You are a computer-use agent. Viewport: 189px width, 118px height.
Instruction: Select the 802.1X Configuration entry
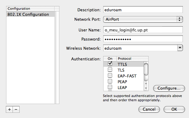point(31,14)
